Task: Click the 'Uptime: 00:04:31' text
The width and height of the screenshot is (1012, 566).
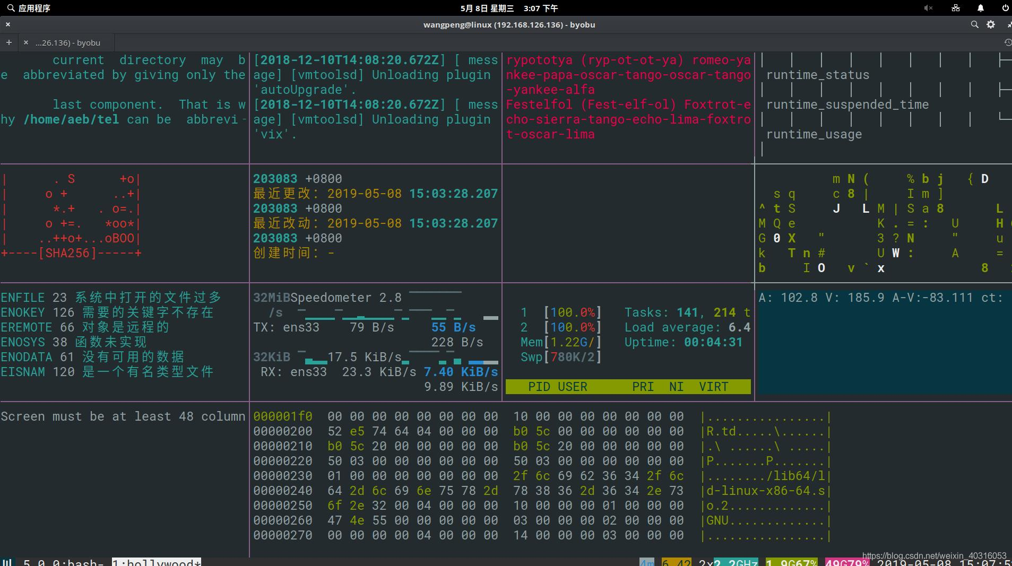Action: [684, 342]
